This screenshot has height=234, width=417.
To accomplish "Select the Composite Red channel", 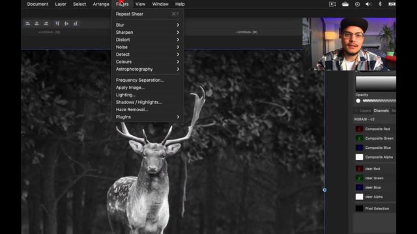I will click(x=375, y=129).
